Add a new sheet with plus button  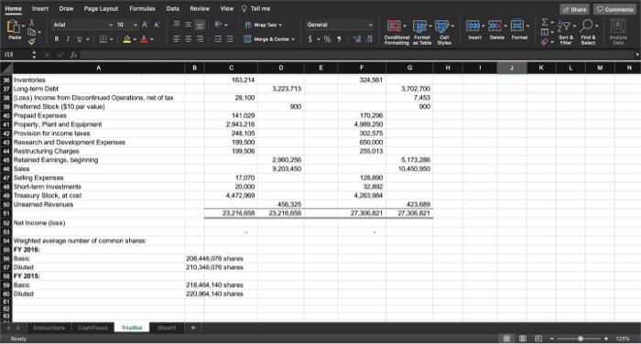click(x=193, y=328)
